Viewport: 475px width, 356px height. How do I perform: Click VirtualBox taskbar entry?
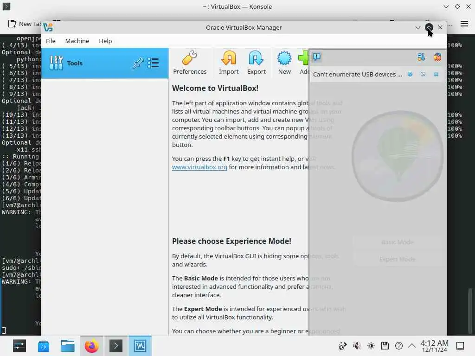pyautogui.click(x=140, y=346)
